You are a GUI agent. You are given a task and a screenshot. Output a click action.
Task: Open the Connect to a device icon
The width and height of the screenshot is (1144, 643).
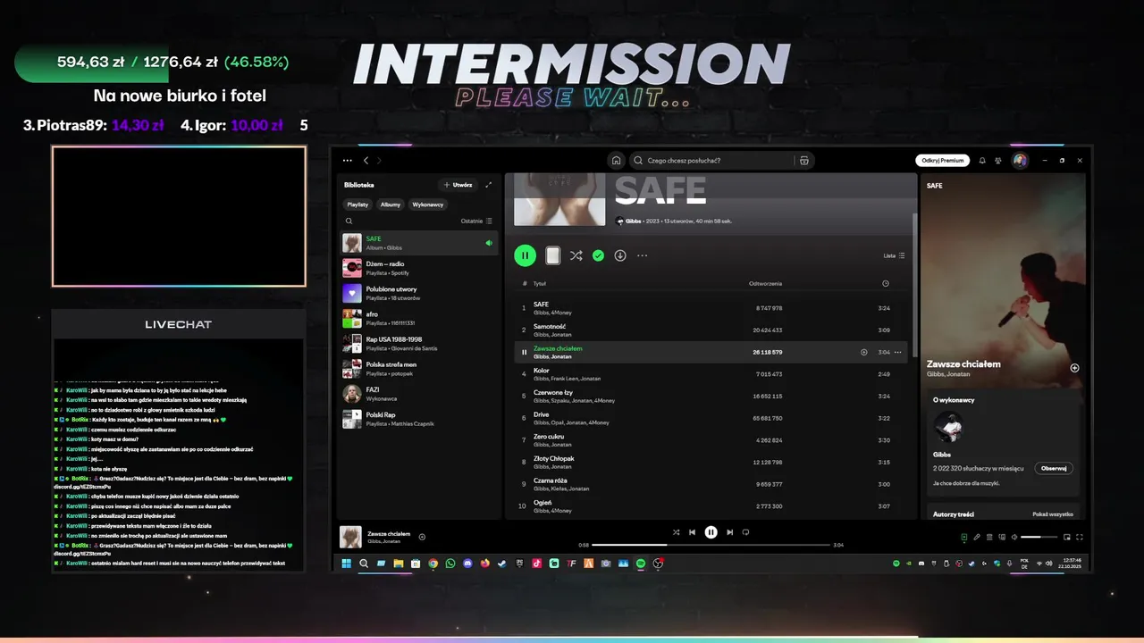[x=1002, y=537]
